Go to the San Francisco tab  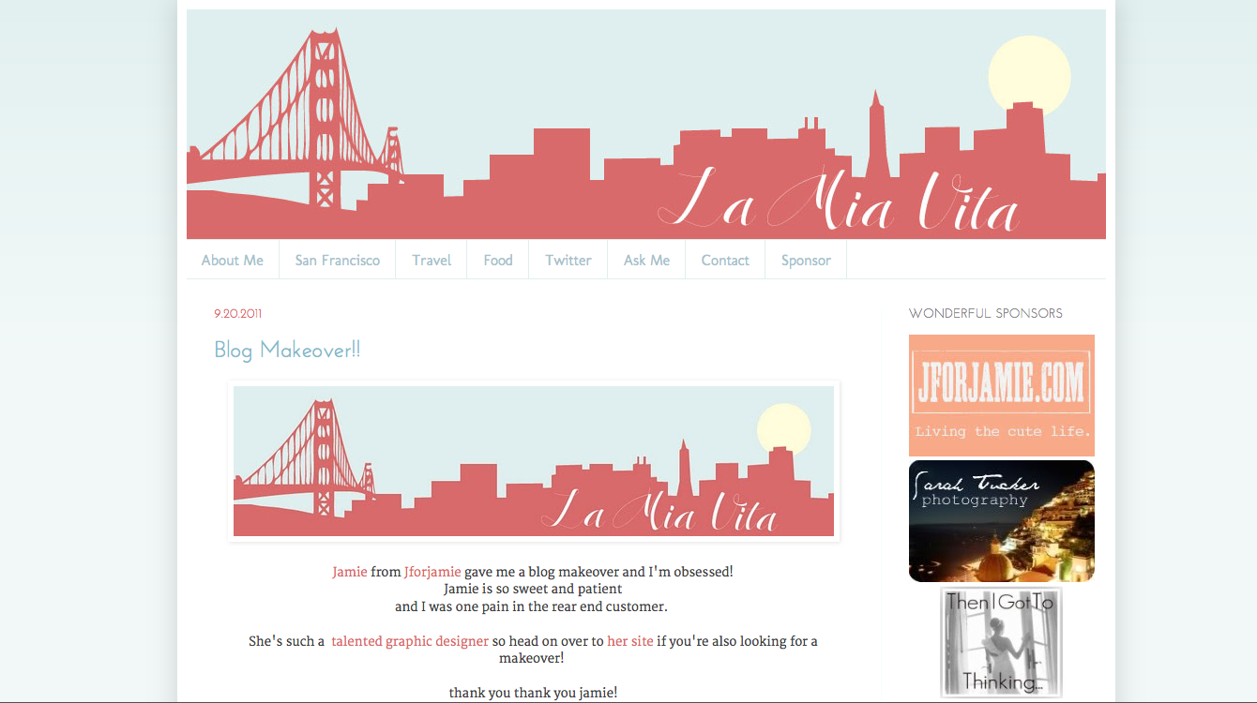(x=338, y=261)
